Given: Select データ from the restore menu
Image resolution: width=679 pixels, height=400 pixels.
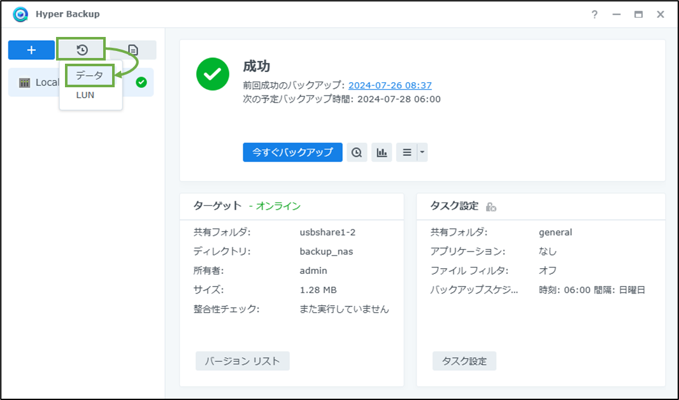Looking at the screenshot, I should pos(89,75).
